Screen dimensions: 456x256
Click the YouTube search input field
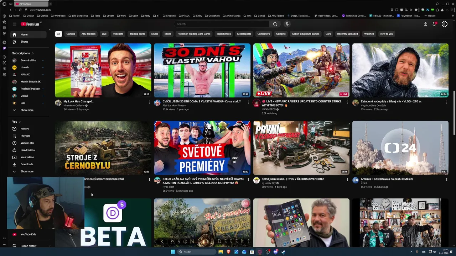(x=222, y=24)
